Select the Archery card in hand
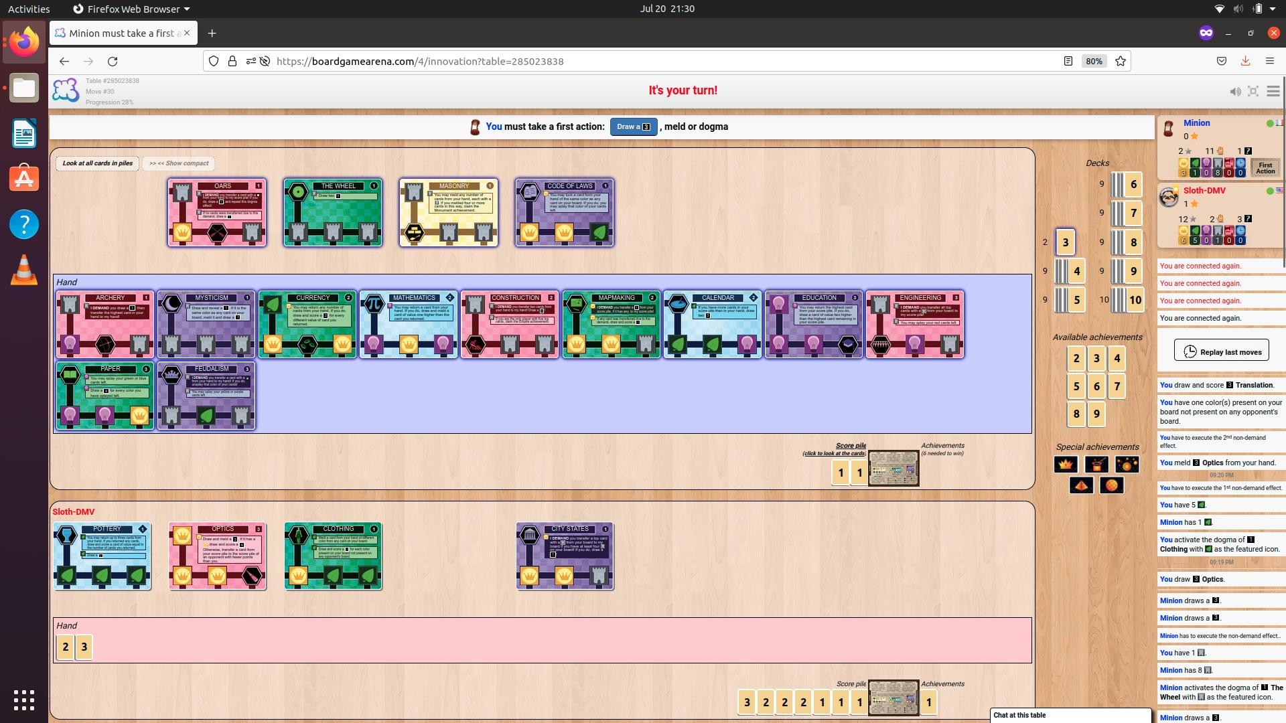This screenshot has width=1286, height=723. tap(105, 325)
